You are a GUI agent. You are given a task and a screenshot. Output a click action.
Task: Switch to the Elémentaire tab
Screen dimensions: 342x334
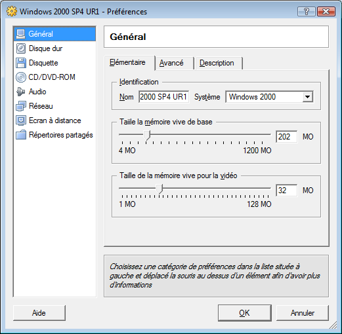[129, 63]
